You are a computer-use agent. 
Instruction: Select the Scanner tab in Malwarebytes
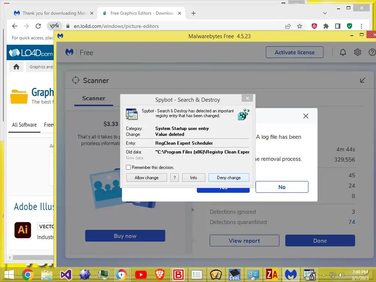[x=94, y=98]
